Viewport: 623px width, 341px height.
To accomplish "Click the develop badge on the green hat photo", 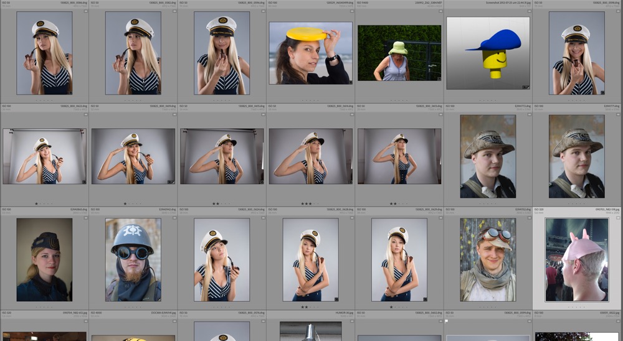I will [439, 79].
